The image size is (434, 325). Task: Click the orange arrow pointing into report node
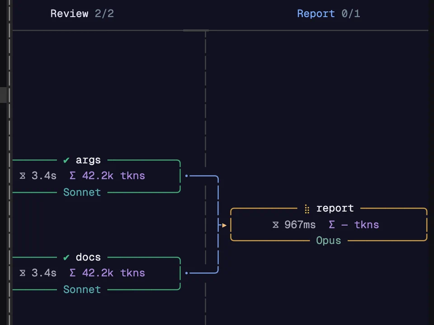[224, 225]
